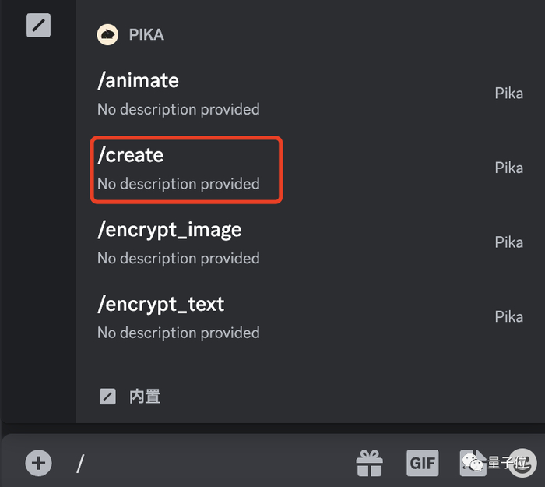The width and height of the screenshot is (545, 487).
Task: Open the GIF picker
Action: coord(422,462)
